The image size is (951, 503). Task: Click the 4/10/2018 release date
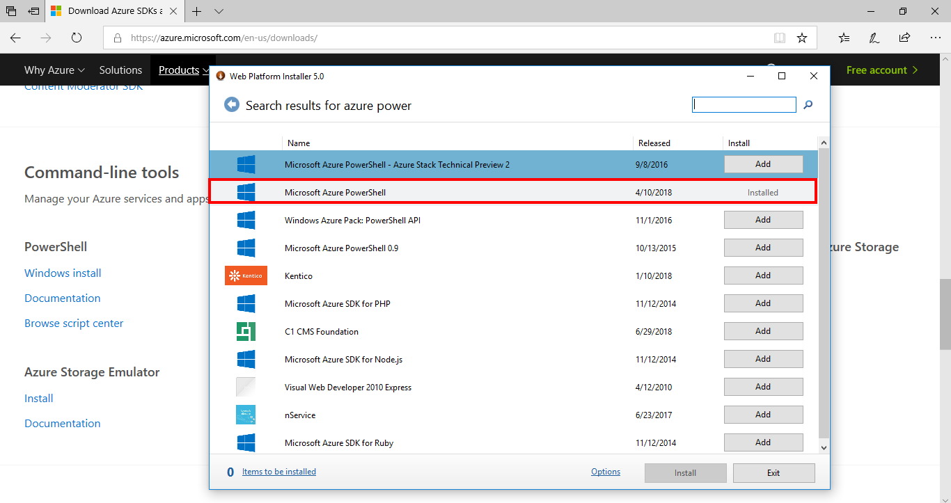click(x=654, y=193)
